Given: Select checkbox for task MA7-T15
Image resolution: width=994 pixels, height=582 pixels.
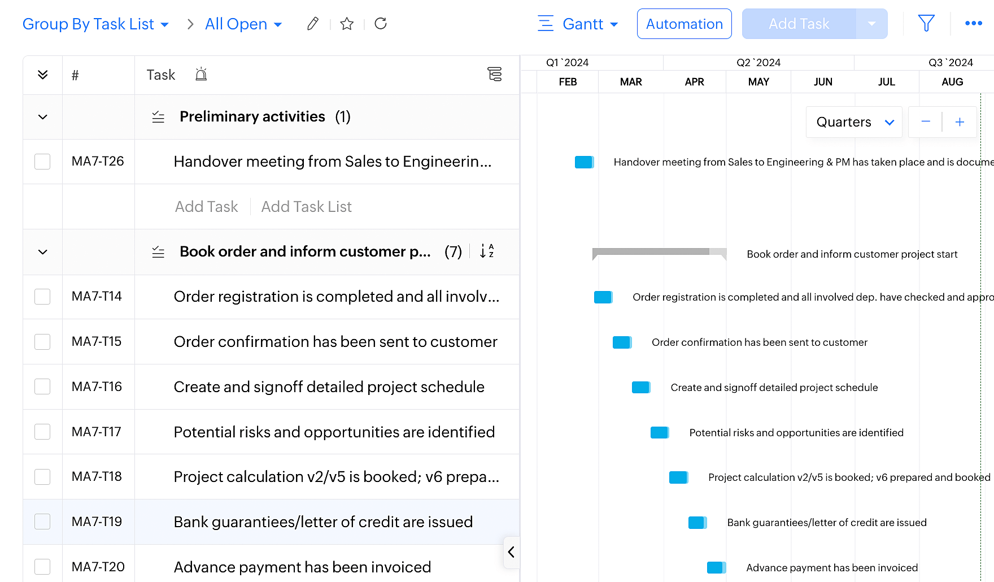Looking at the screenshot, I should click(42, 342).
